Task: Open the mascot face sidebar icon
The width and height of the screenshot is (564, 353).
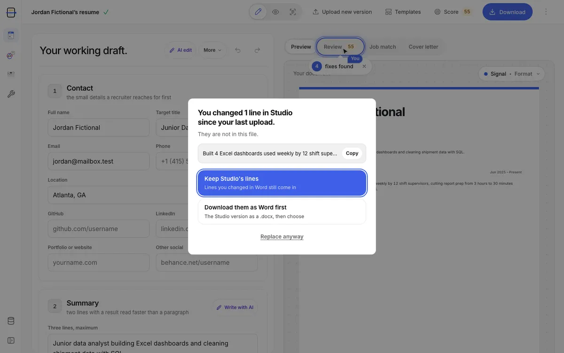Action: 11,55
